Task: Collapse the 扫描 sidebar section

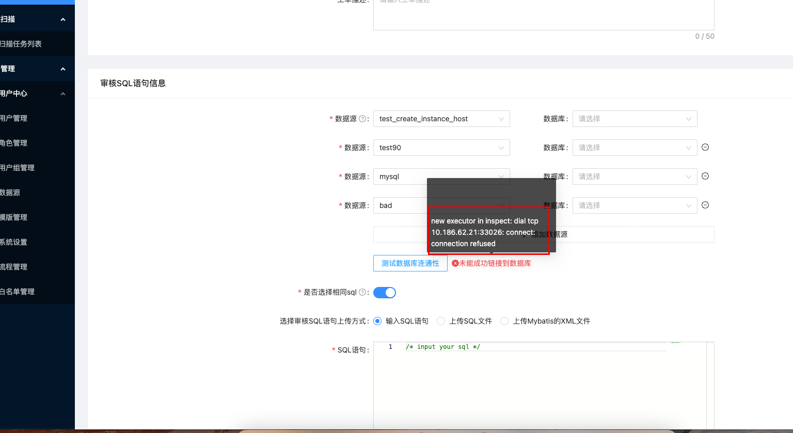Action: tap(63, 19)
